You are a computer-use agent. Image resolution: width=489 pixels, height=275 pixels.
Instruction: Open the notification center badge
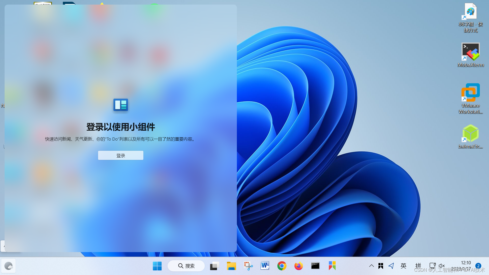[478, 266]
